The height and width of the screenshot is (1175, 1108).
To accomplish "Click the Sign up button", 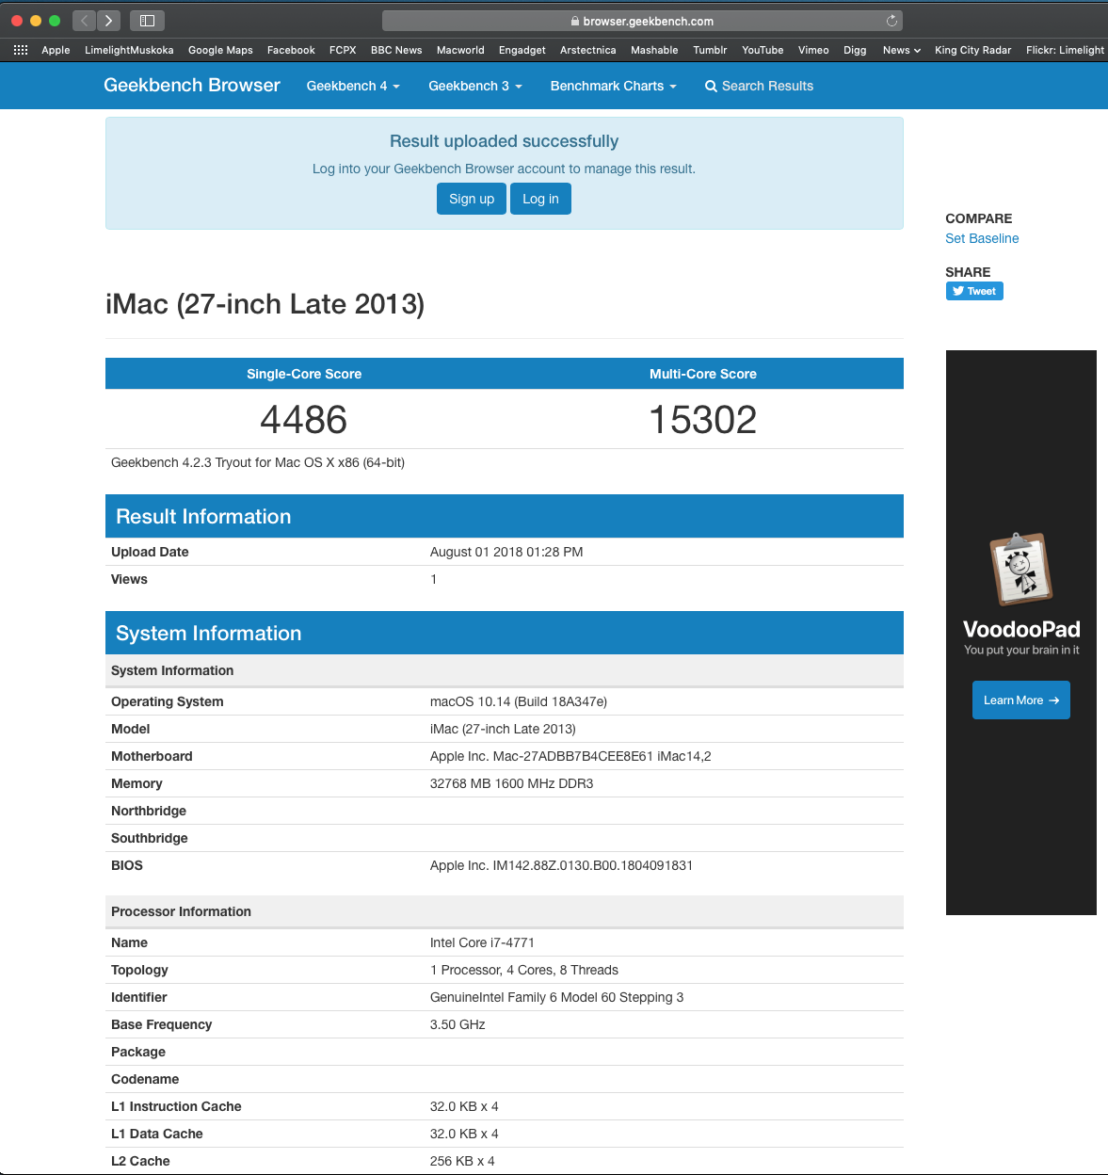I will point(472,199).
